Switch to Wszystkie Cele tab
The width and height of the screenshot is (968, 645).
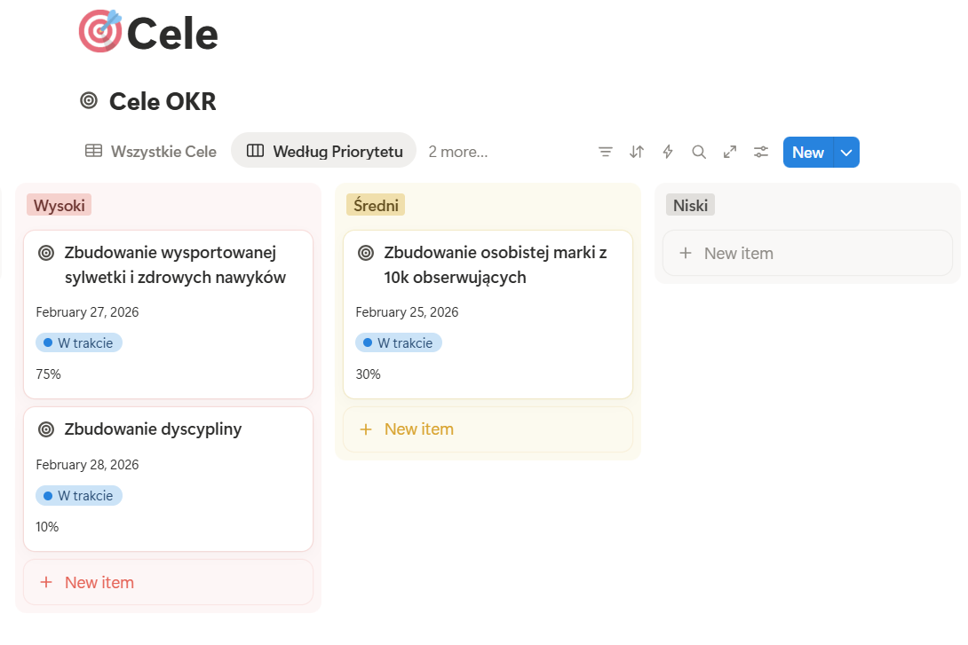[151, 152]
